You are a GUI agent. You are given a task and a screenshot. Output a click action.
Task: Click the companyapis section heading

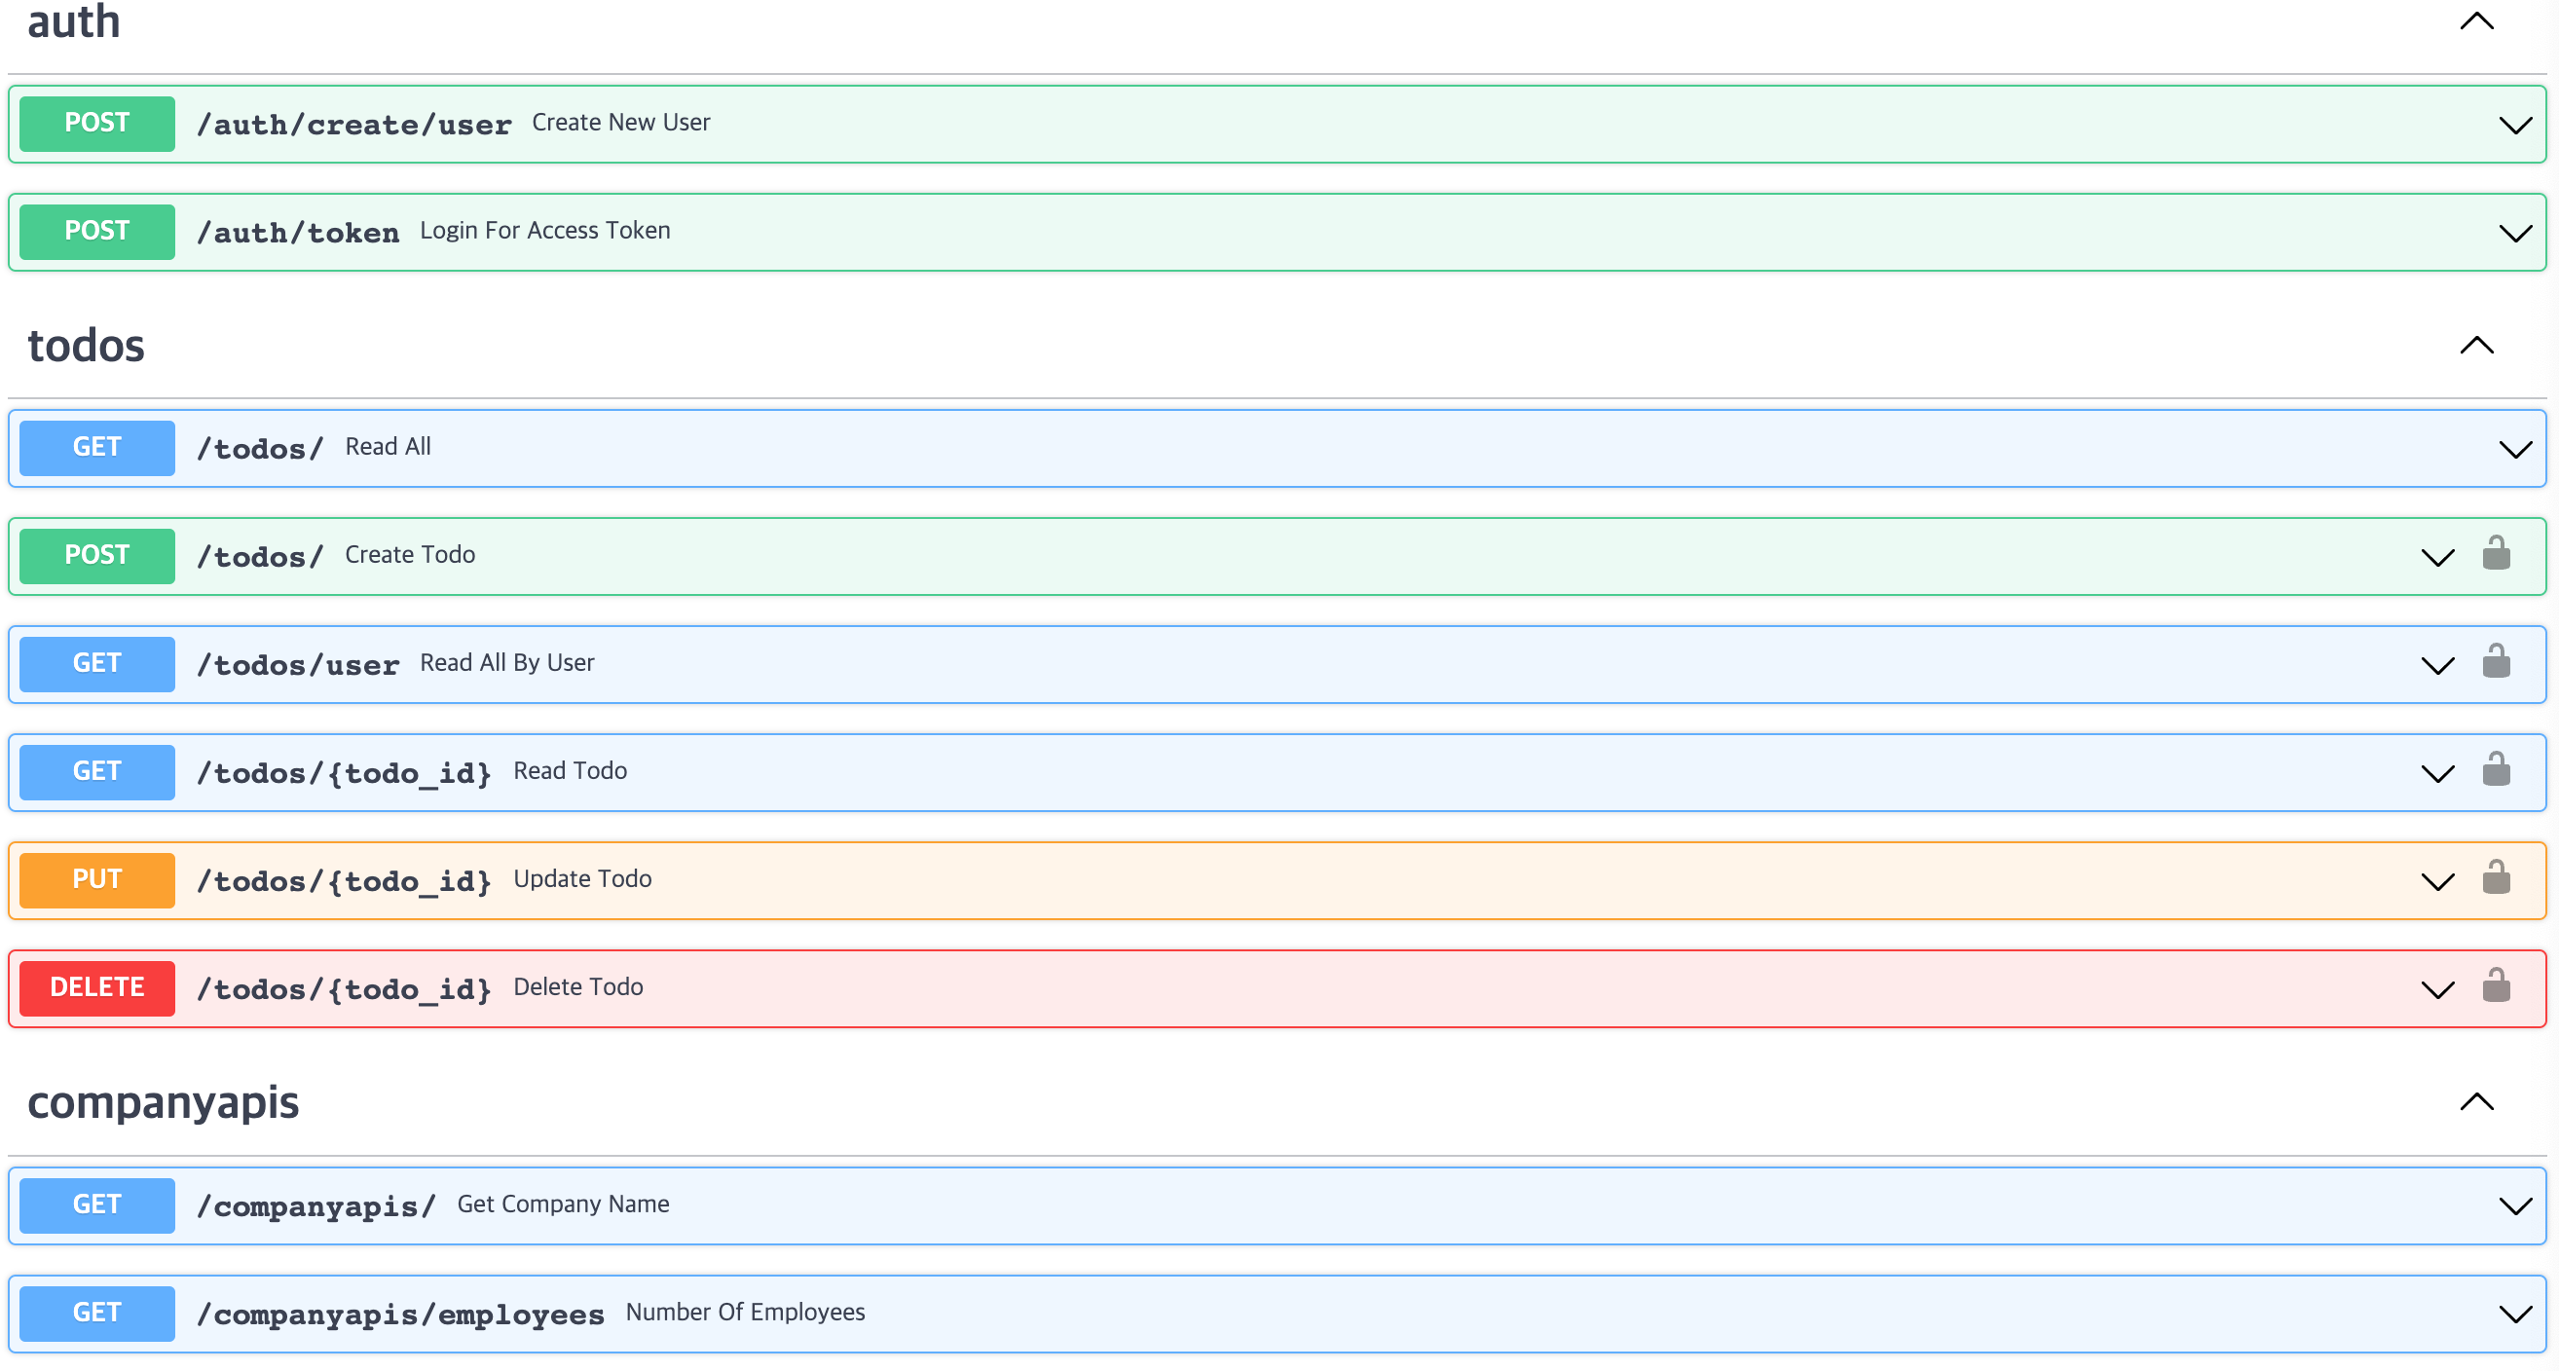tap(163, 1103)
